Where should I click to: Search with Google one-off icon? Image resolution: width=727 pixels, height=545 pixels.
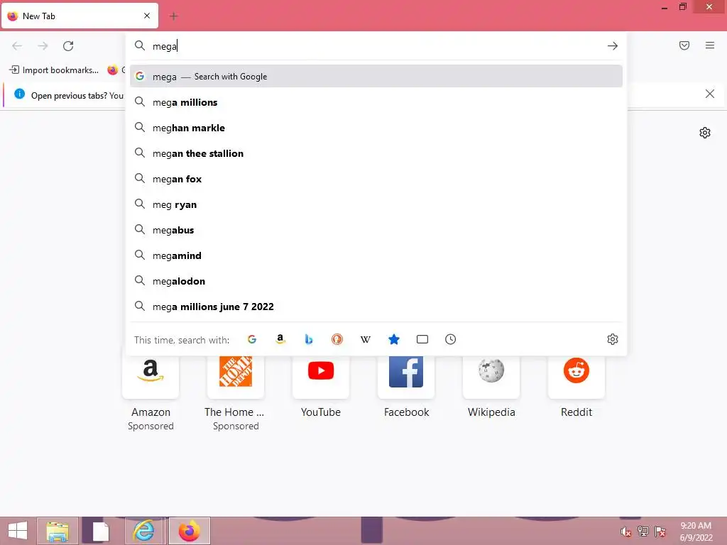(252, 339)
